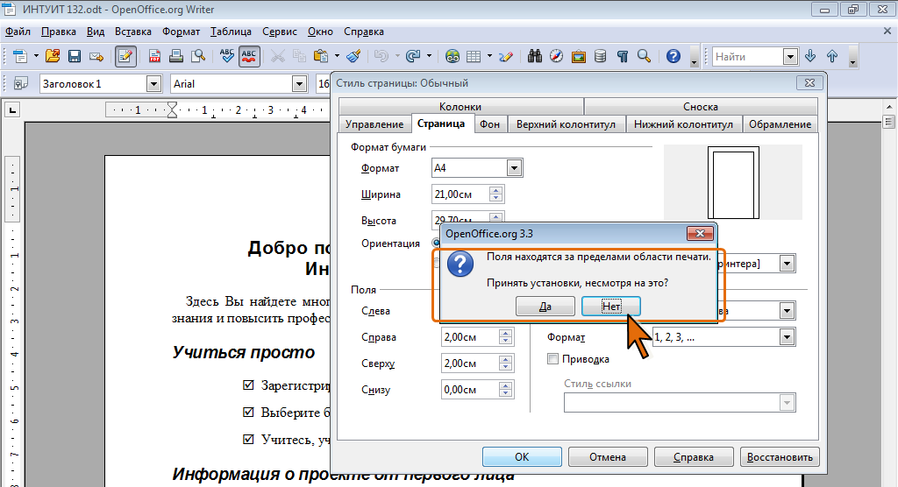The height and width of the screenshot is (487, 898).
Task: Click the blue Help question icon
Action: (x=673, y=56)
